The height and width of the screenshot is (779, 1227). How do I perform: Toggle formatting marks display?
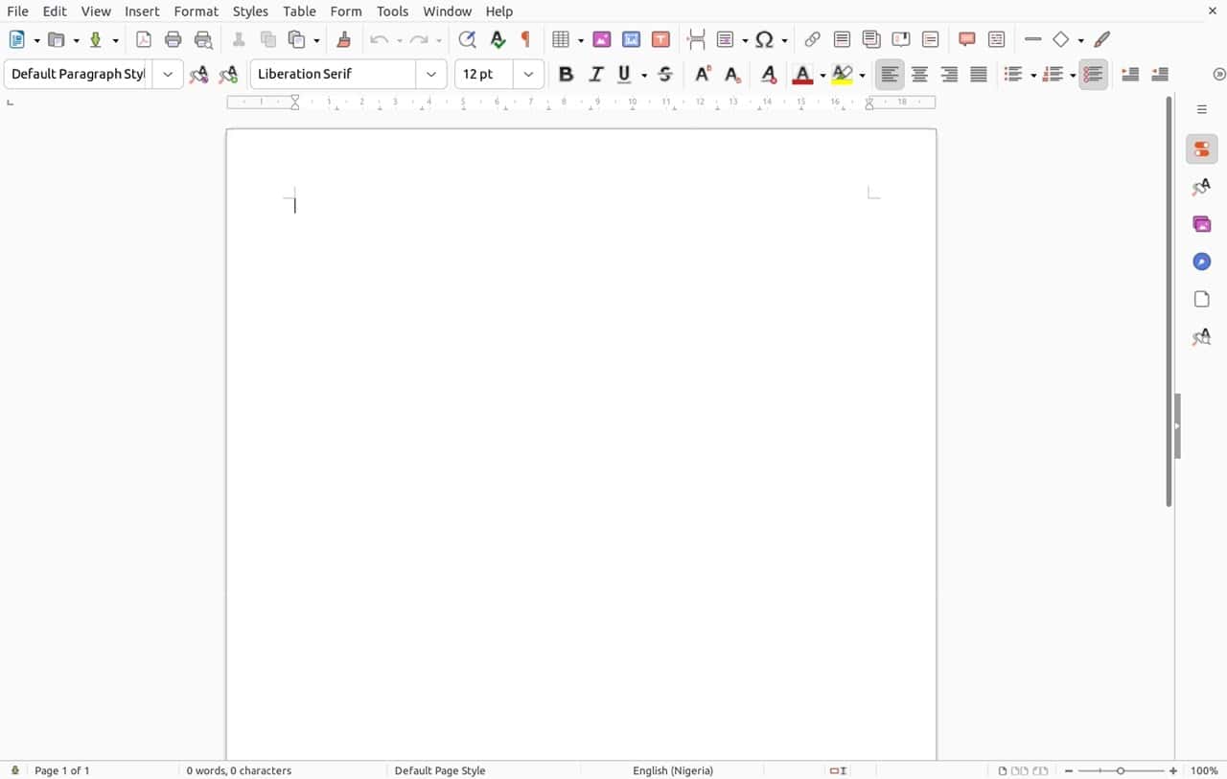(x=525, y=39)
